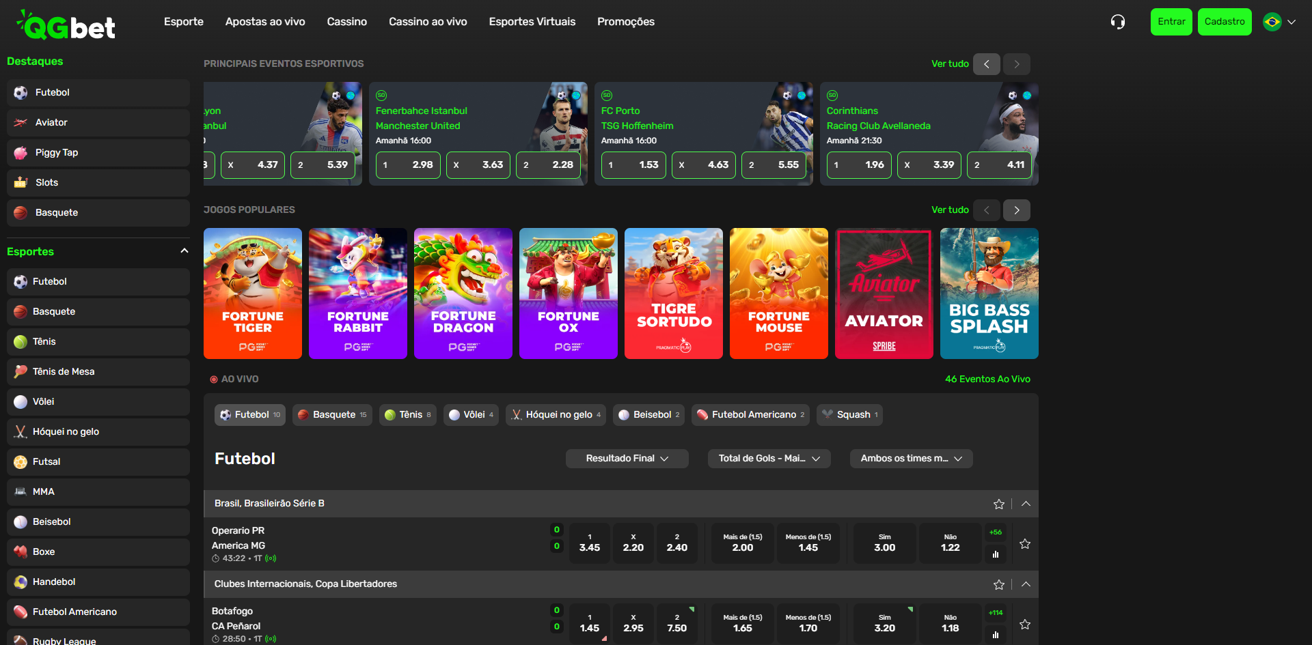Select Tênis de Mesa sport
Viewport: 1312px width, 645px height.
[98, 372]
